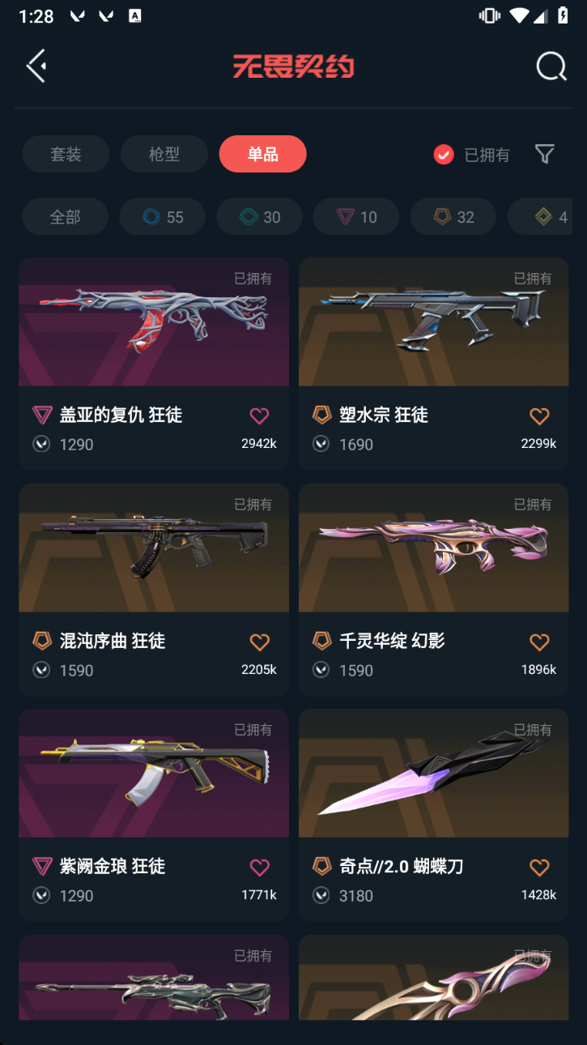Viewport: 587px width, 1045px height.
Task: Tap heart icon on 混沌序曲 狂徒
Action: pos(259,642)
